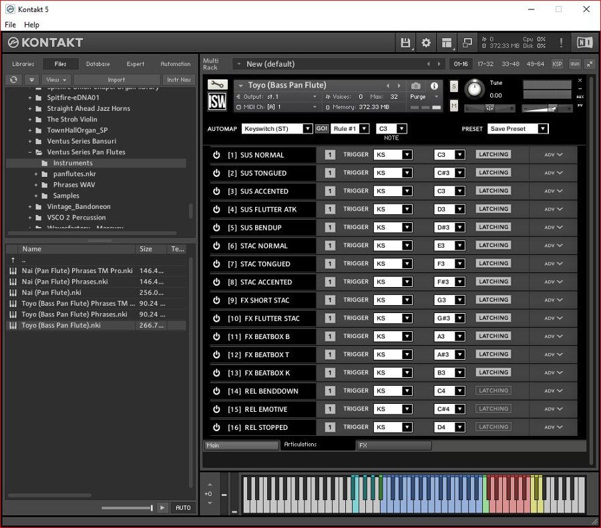Click the Name column header

[x=76, y=249]
